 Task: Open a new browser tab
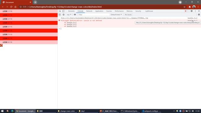[x=35, y=2]
